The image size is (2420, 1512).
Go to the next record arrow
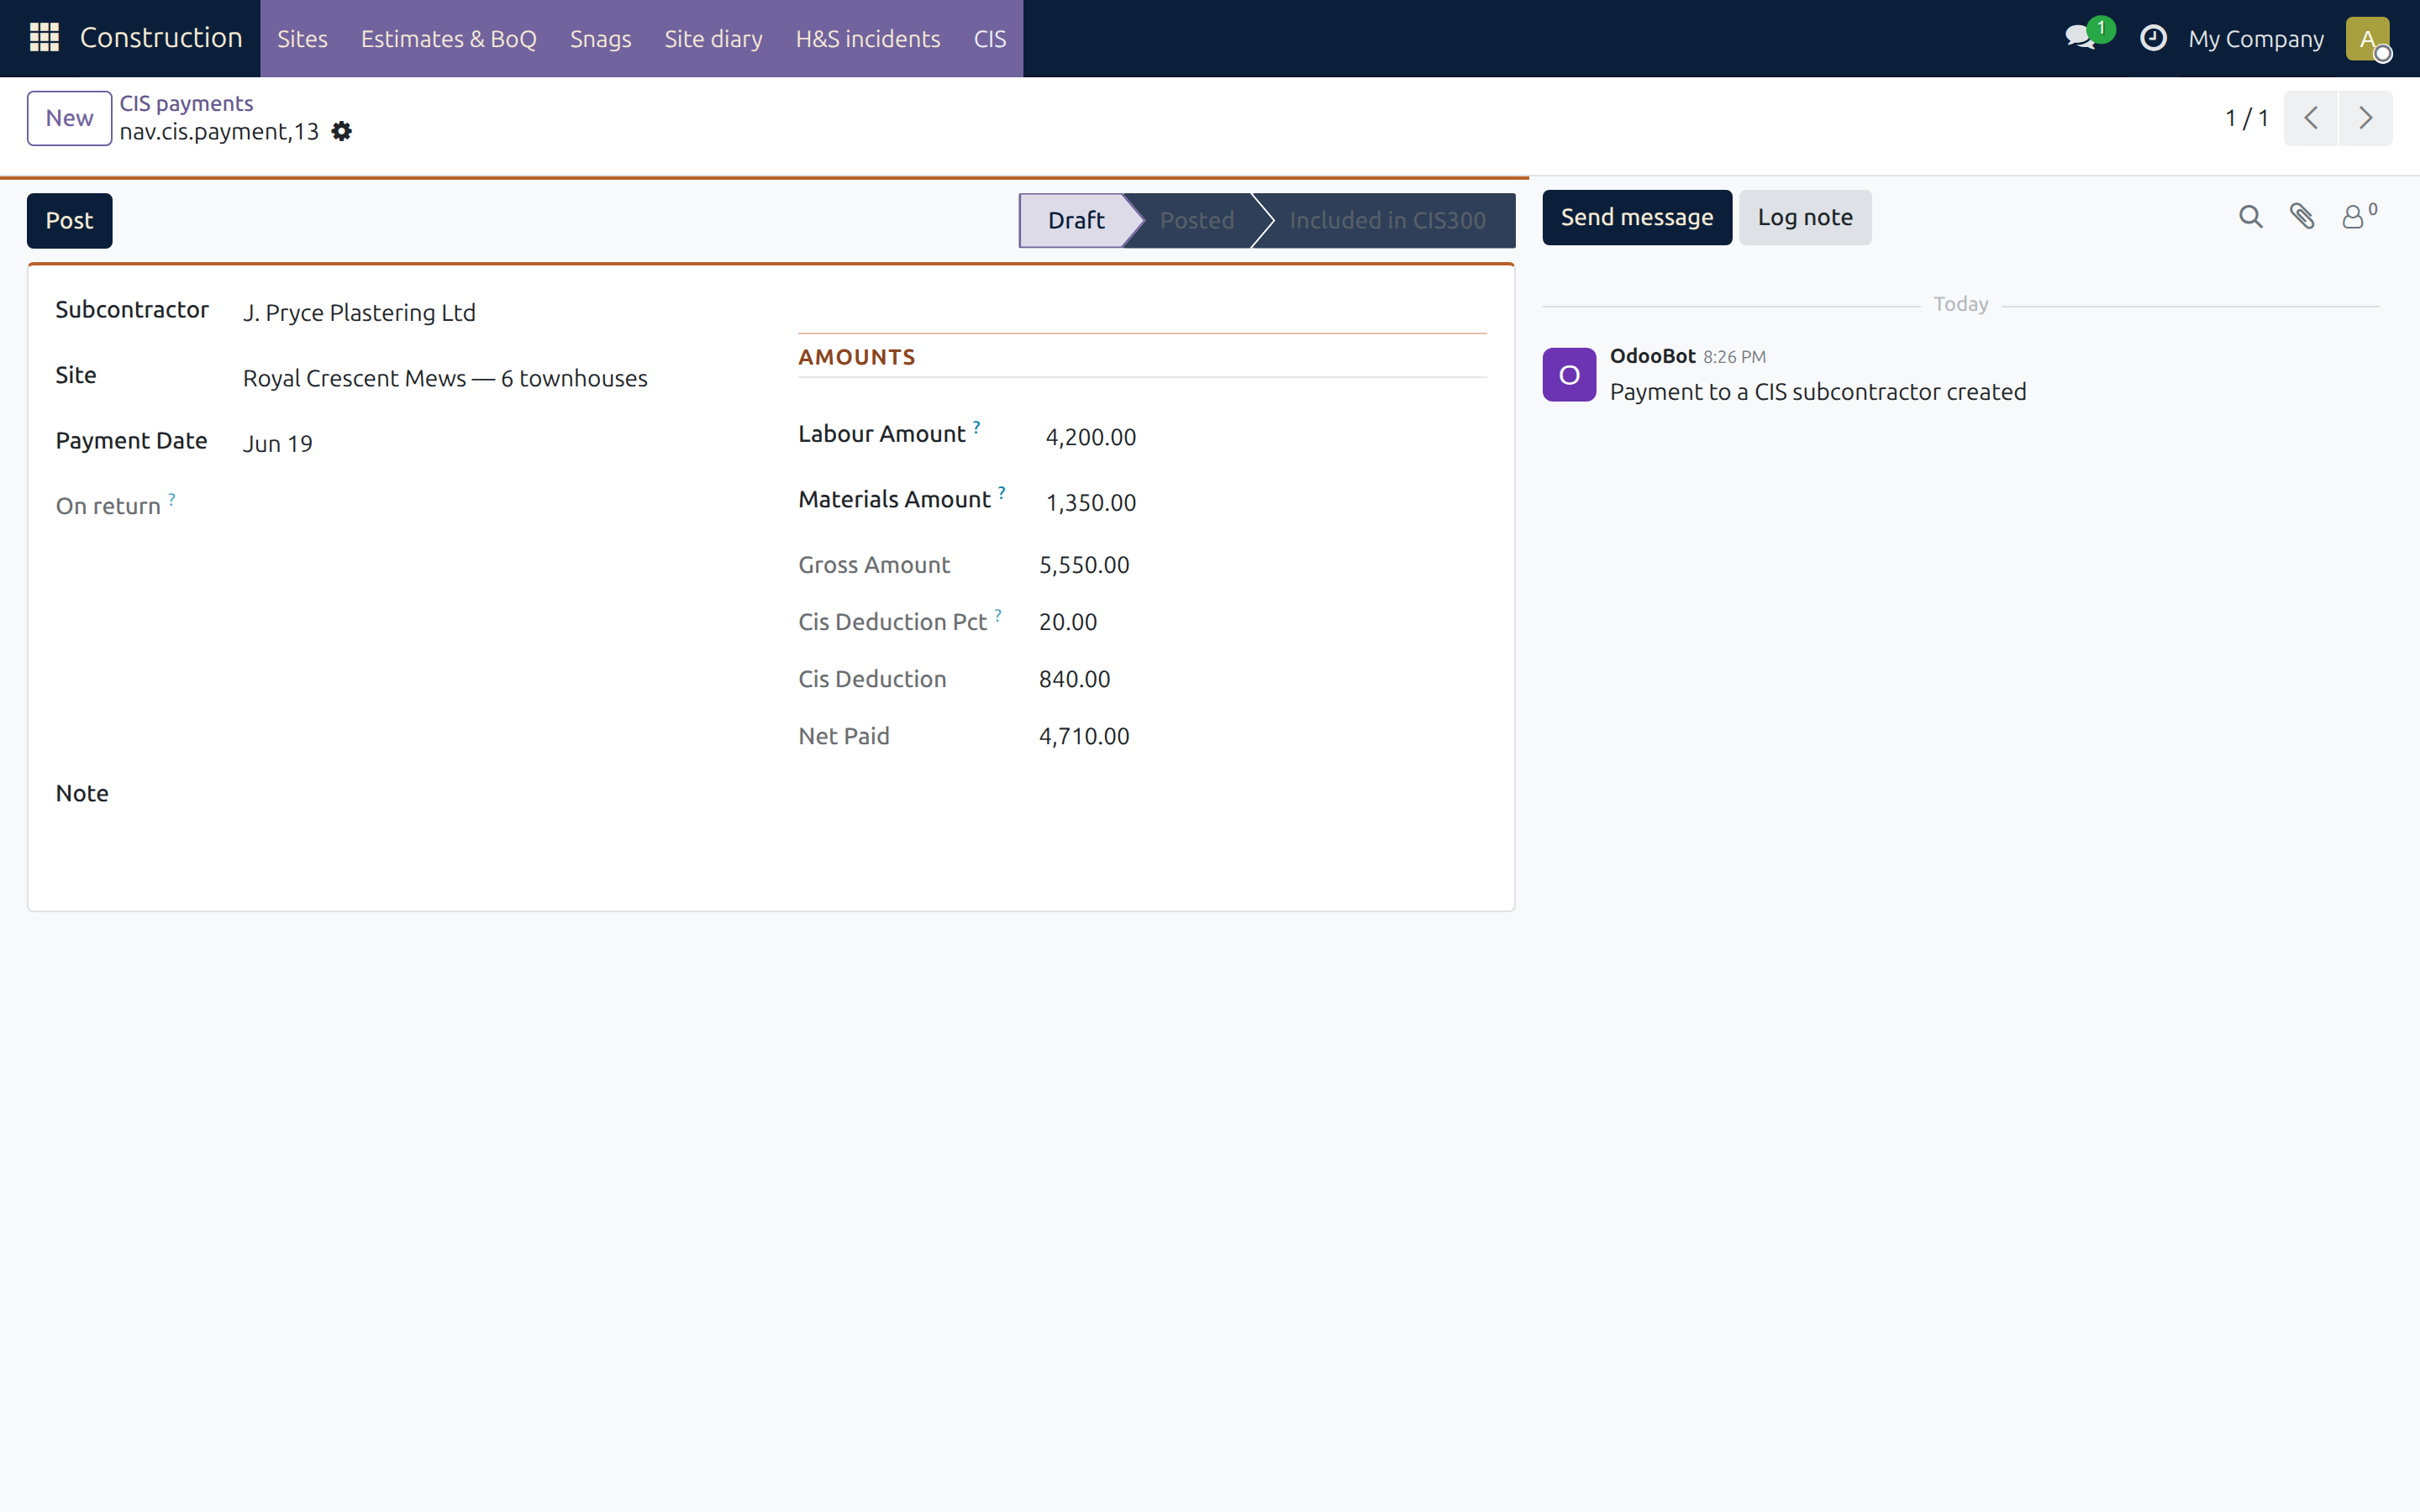click(x=2365, y=118)
